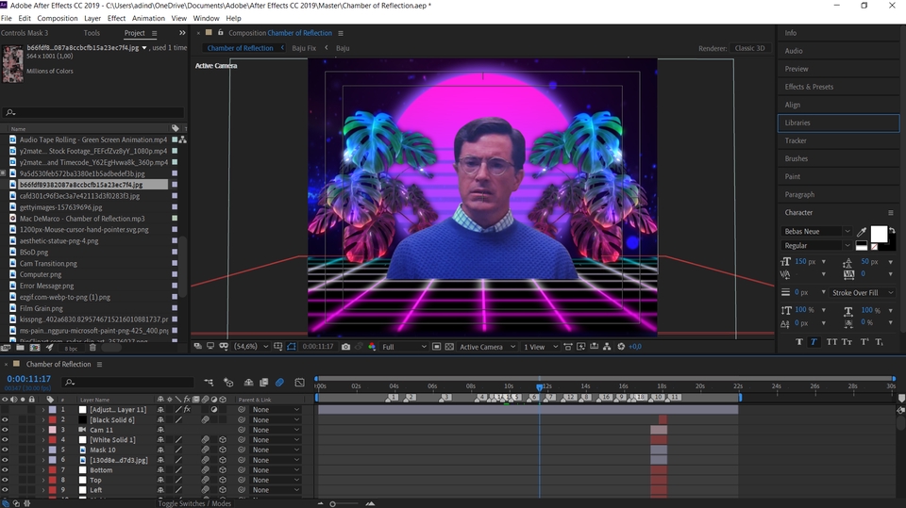This screenshot has width=906, height=508.
Task: Click the Classic 3D renderer button
Action: (x=749, y=48)
